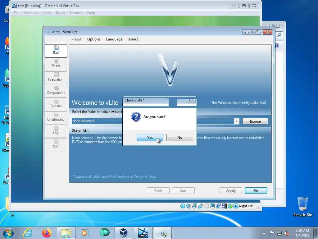Launch Internet Explorer from taskbar
This screenshot has width=318, height=239.
pyautogui.click(x=28, y=233)
